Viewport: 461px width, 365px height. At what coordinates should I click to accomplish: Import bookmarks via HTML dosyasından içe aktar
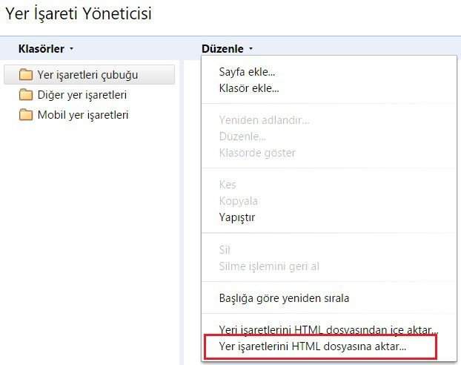(x=328, y=330)
